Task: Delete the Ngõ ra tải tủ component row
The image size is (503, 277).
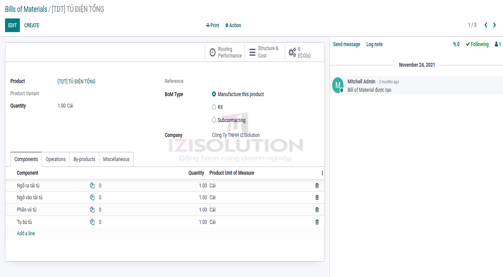Action: (x=317, y=185)
